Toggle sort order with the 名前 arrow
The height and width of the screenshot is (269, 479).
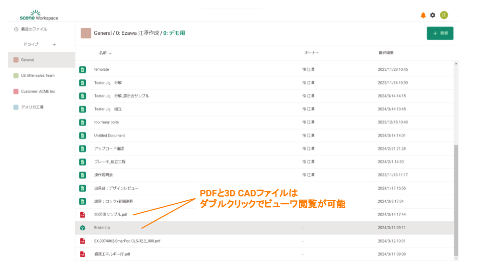pyautogui.click(x=110, y=53)
